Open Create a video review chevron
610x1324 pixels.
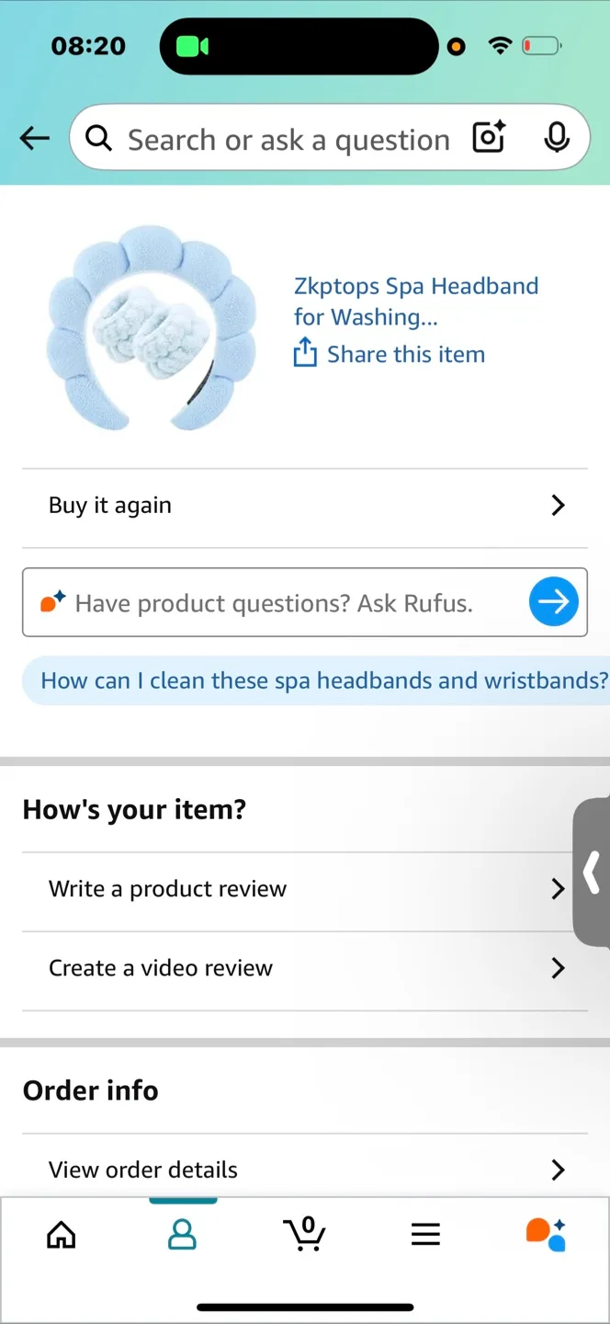click(558, 967)
